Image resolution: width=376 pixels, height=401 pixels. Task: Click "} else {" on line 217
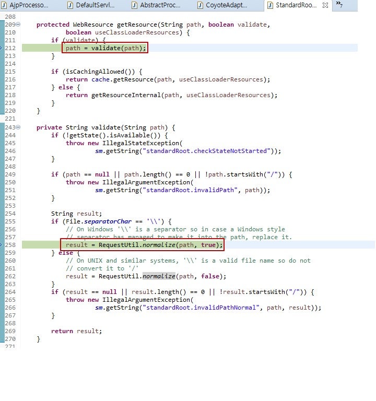(66, 88)
